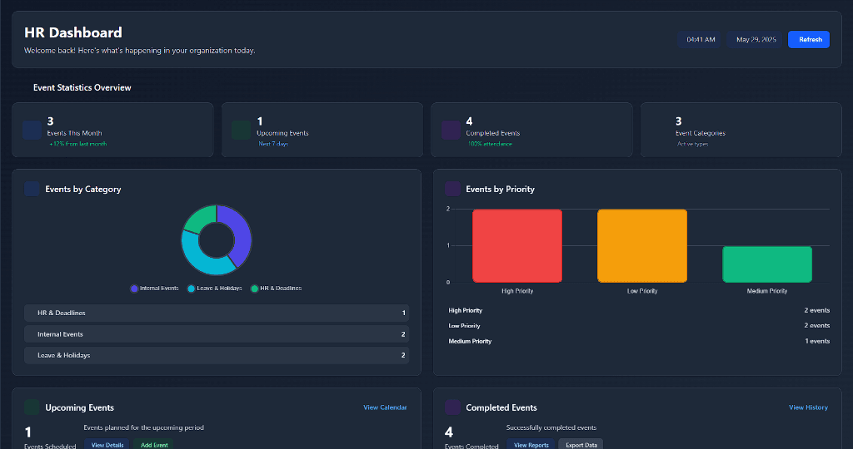Open the View History link
Viewport: 853px width, 449px height.
click(808, 407)
